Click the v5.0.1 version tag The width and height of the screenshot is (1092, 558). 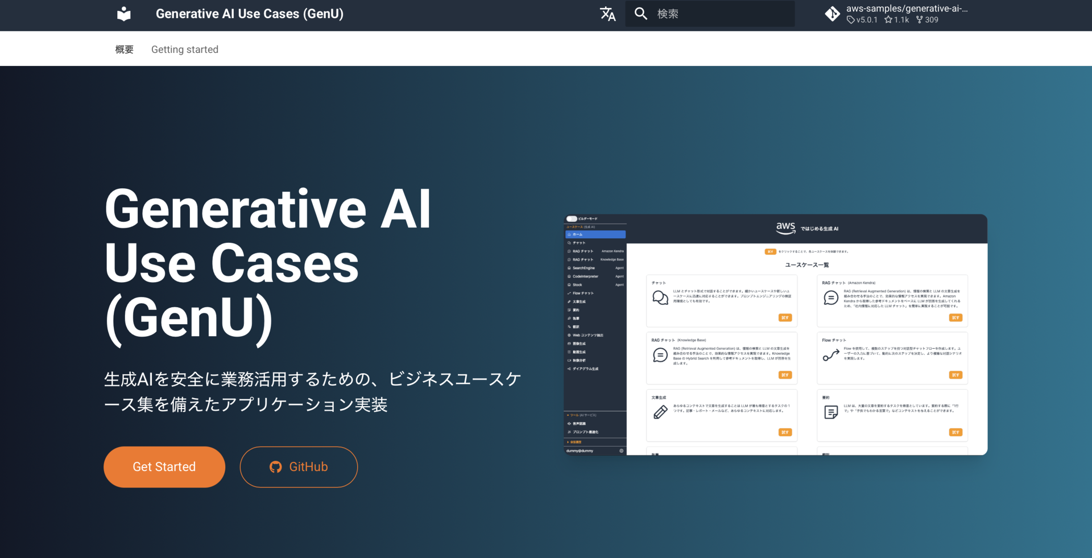[862, 20]
